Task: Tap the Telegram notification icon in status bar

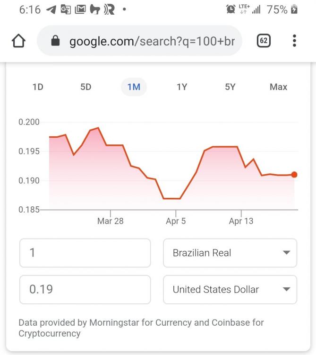Action: [51, 9]
